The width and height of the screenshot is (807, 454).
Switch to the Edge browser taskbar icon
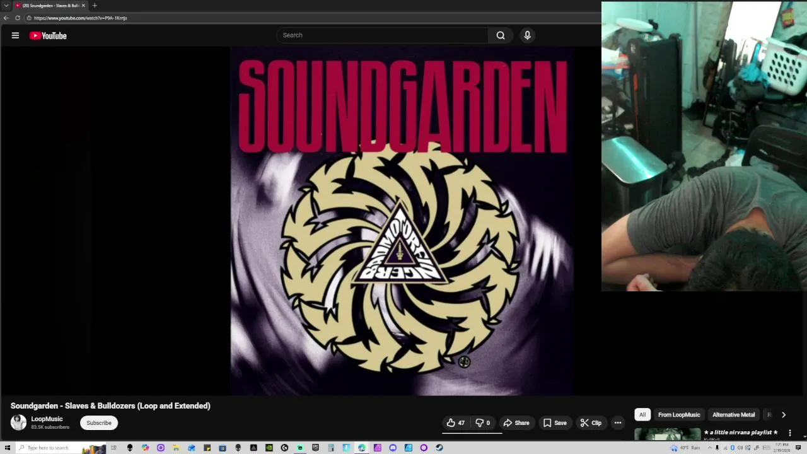tap(362, 448)
